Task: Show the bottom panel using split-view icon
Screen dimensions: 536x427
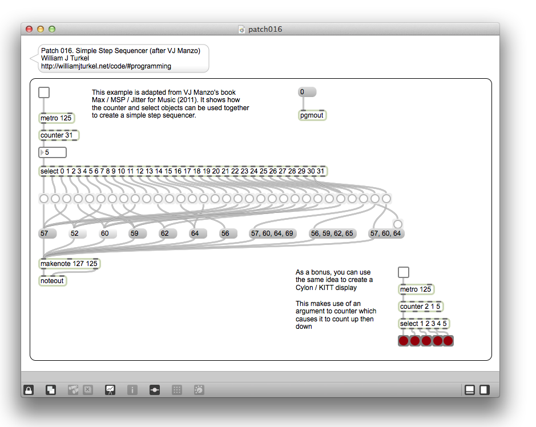Action: [x=469, y=390]
